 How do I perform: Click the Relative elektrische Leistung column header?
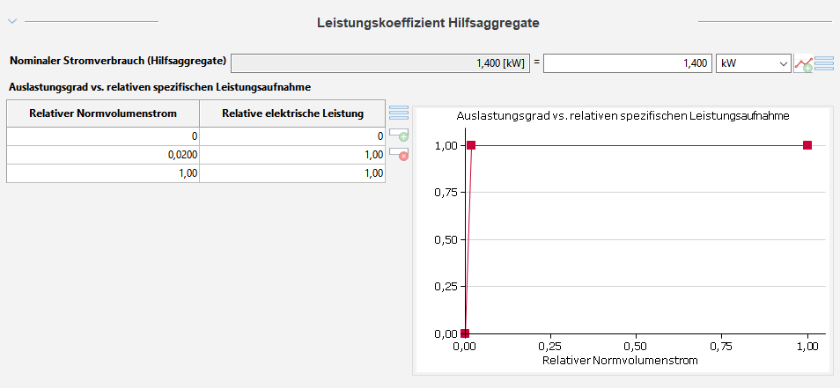point(292,113)
